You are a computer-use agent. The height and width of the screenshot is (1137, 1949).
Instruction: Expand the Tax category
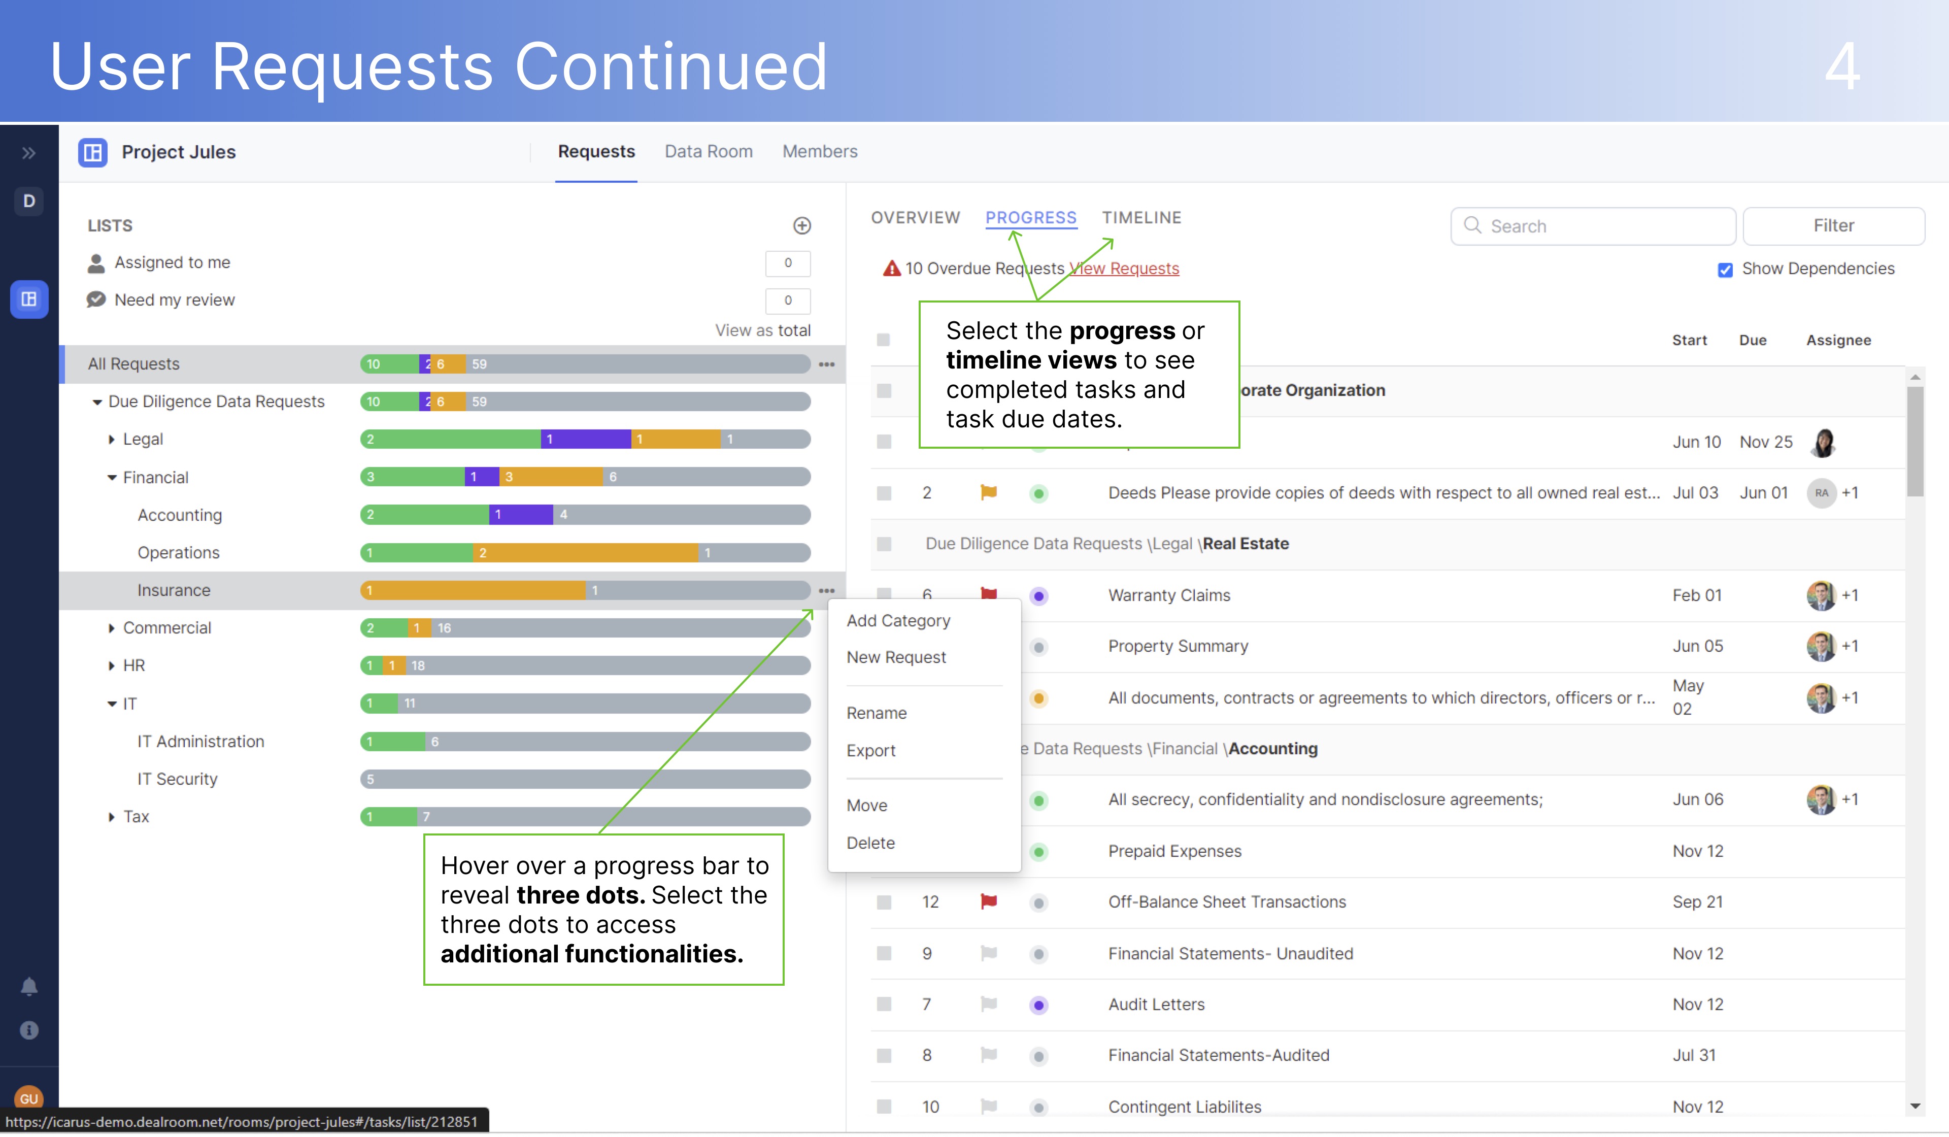(111, 817)
